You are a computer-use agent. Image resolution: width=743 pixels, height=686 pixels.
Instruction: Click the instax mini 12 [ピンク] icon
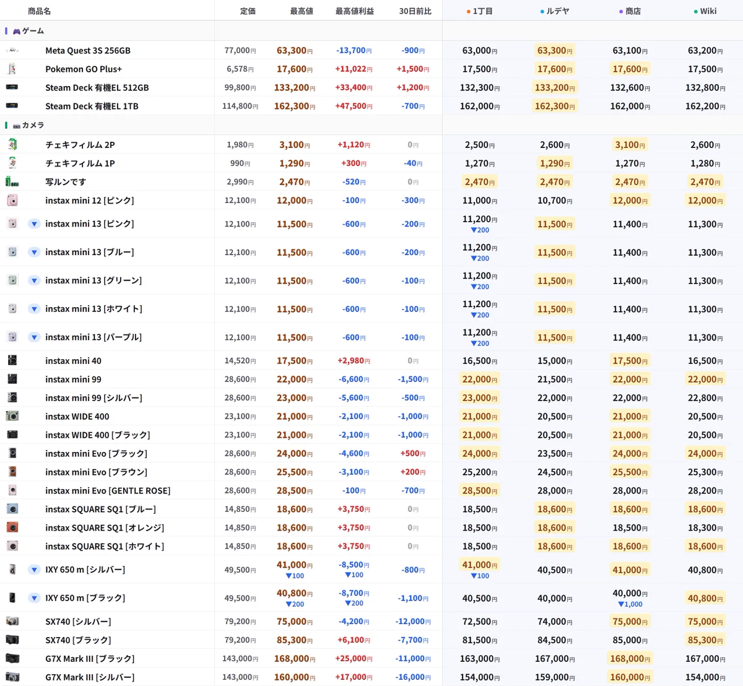point(12,200)
